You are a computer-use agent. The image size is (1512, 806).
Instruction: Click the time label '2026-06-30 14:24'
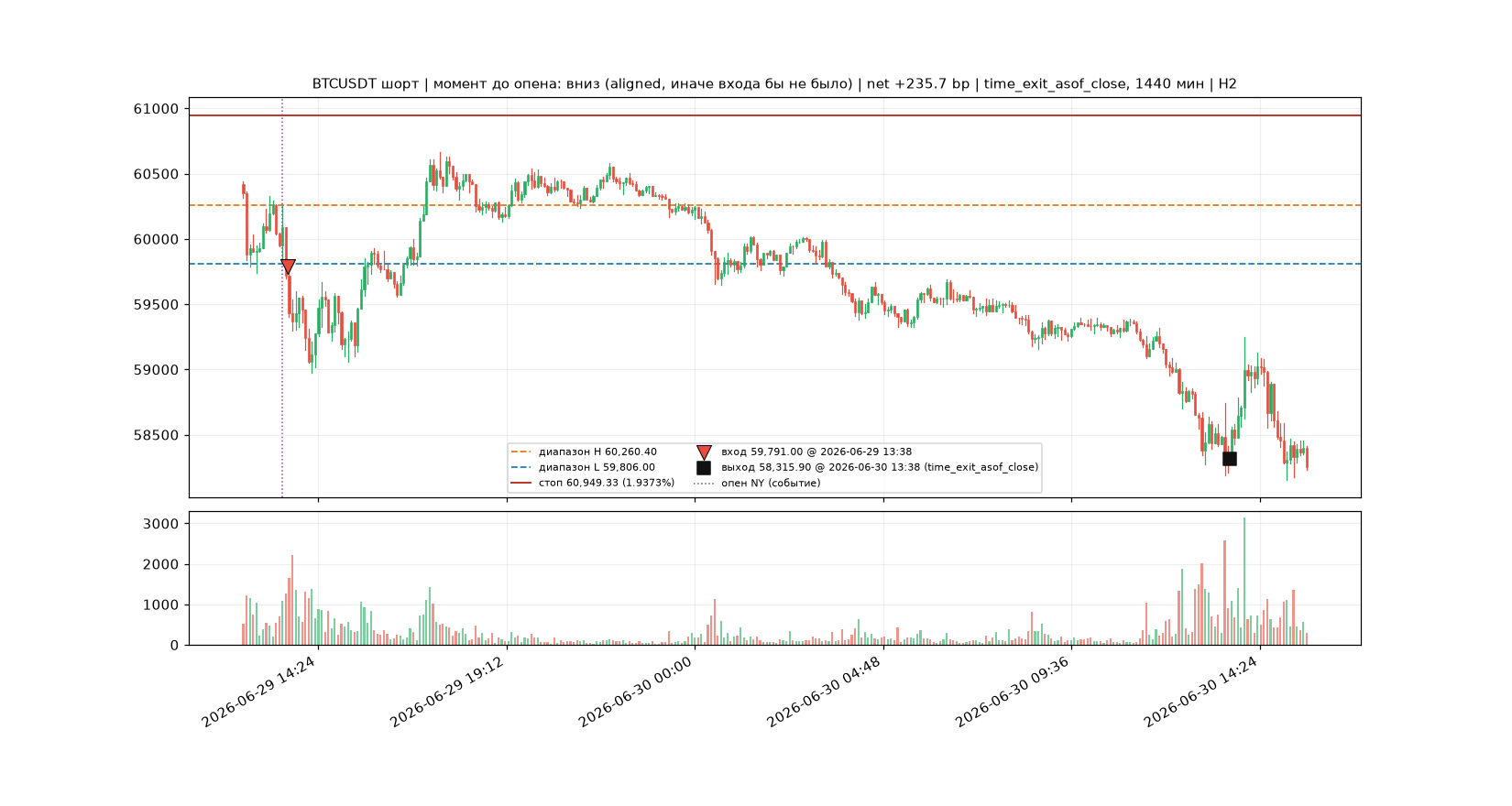(1202, 692)
